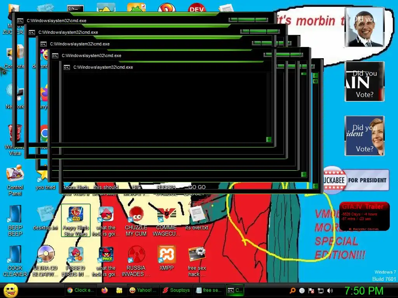Click the gray smiley tray icon
Viewport: 398px width, 298px height.
click(x=302, y=290)
